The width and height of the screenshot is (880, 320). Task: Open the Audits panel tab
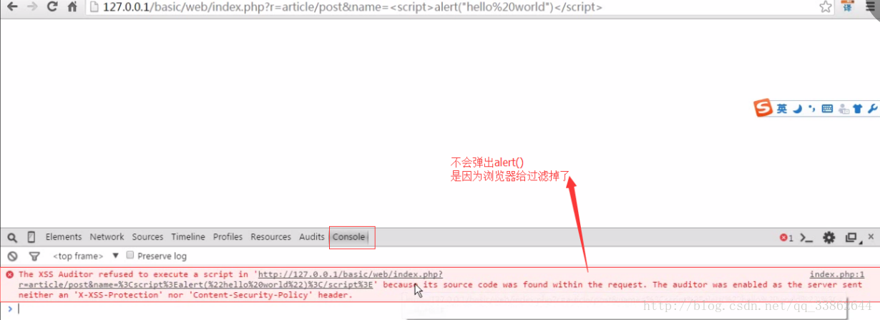point(312,237)
